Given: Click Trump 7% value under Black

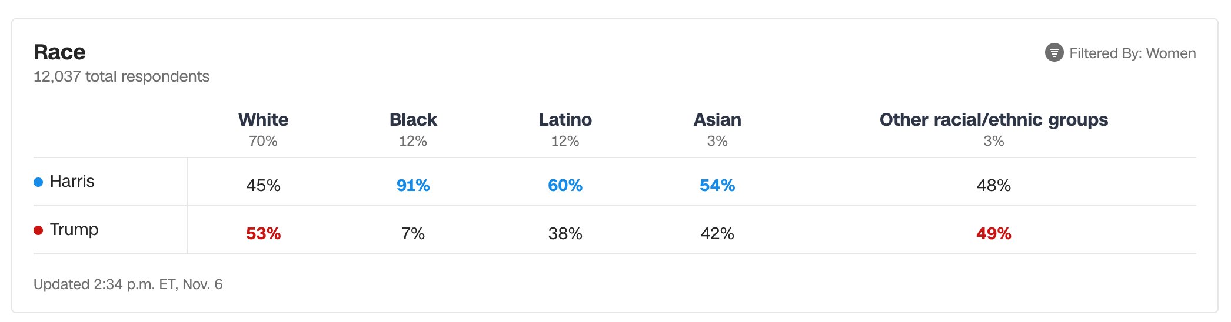Looking at the screenshot, I should 413,234.
